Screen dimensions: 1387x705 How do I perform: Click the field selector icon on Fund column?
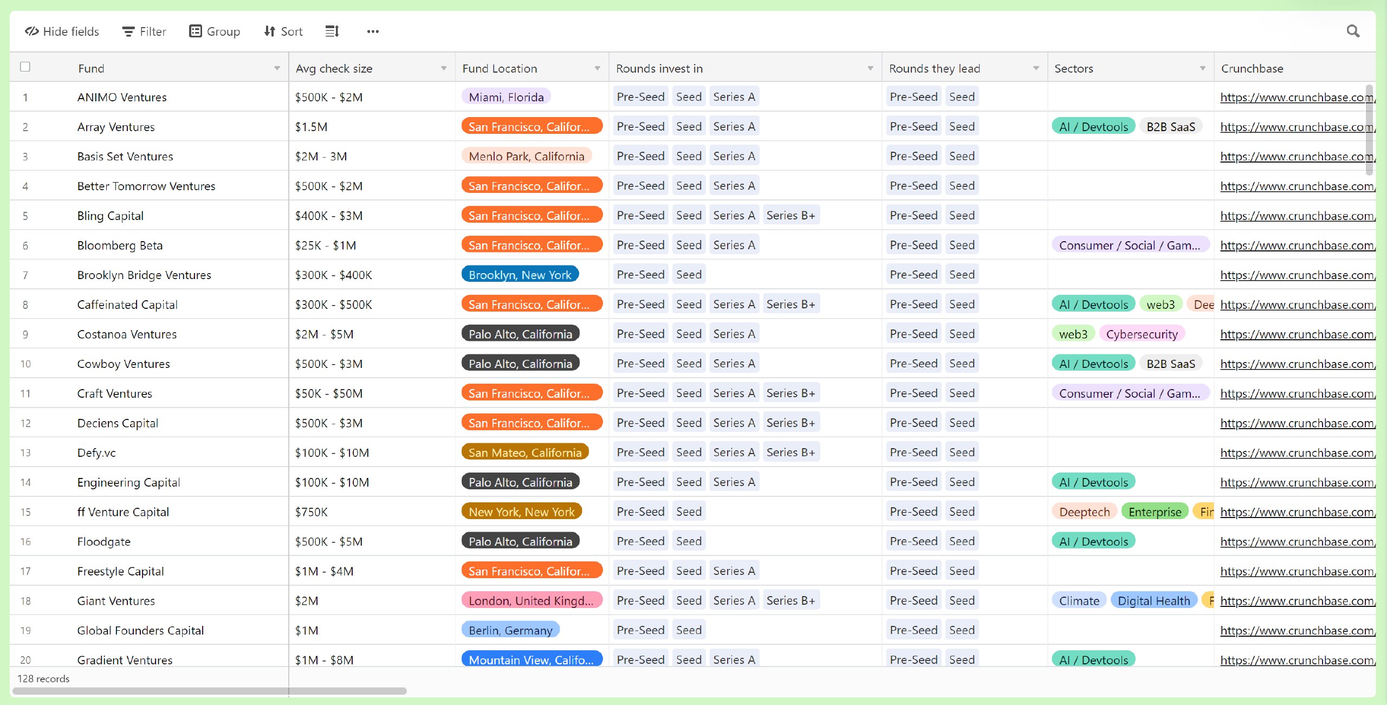click(x=276, y=68)
